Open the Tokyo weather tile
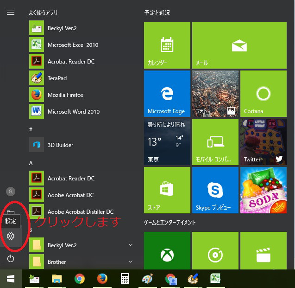Screen dimensions: 295x288 click(167, 142)
